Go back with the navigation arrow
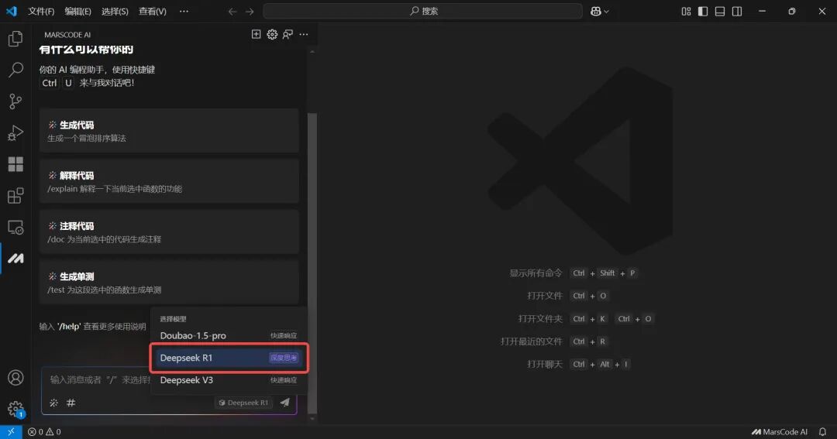The width and height of the screenshot is (837, 439). pos(232,11)
